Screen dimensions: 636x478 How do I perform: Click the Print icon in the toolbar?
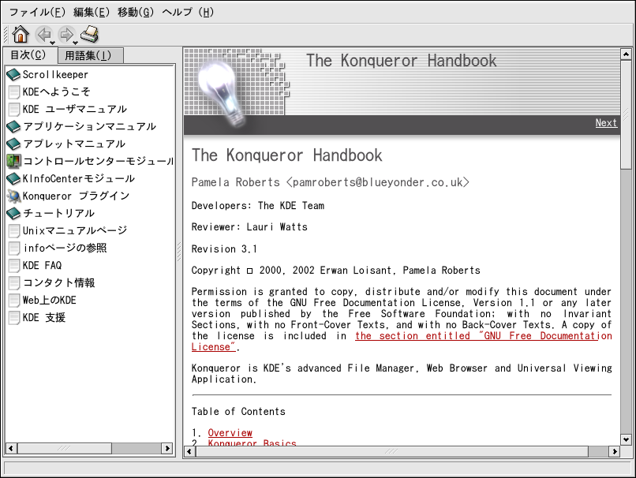coord(89,34)
